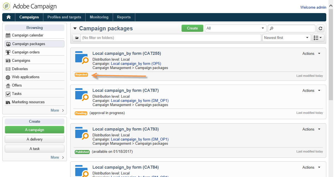Open the list display mode icon
Viewport: 336px width, 177px height.
click(x=318, y=38)
